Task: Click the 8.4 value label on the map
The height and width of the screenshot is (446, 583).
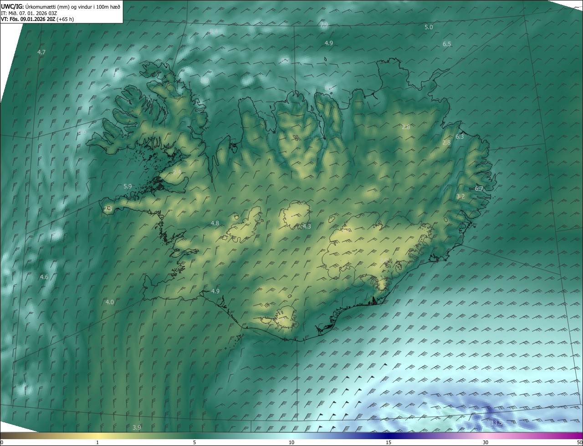Action: pyautogui.click(x=214, y=31)
